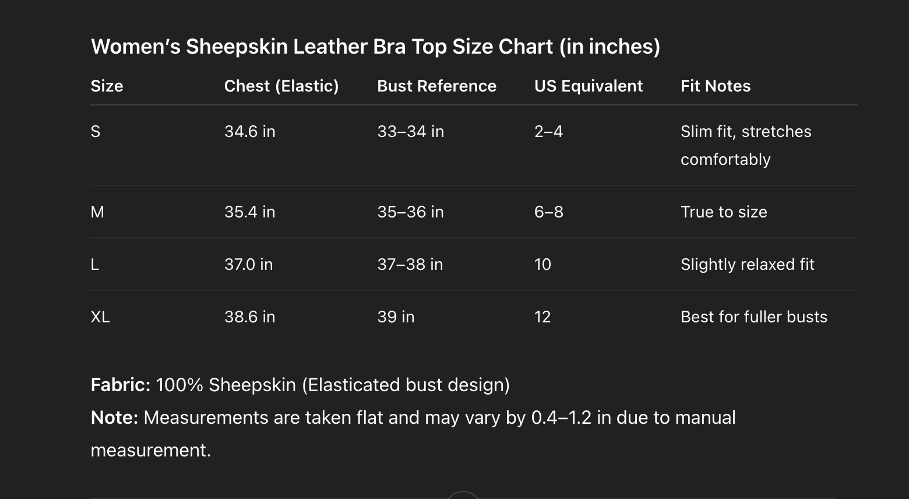
Task: Click the bold Fabric label
Action: 120,385
